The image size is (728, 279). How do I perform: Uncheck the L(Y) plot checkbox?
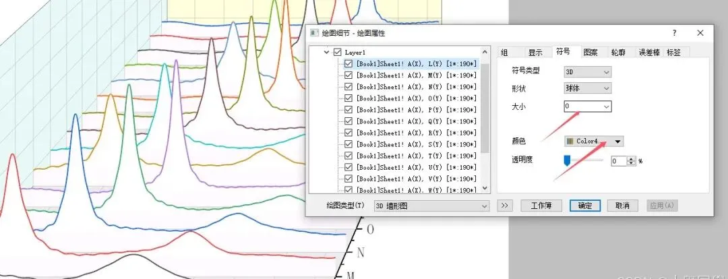(348, 63)
